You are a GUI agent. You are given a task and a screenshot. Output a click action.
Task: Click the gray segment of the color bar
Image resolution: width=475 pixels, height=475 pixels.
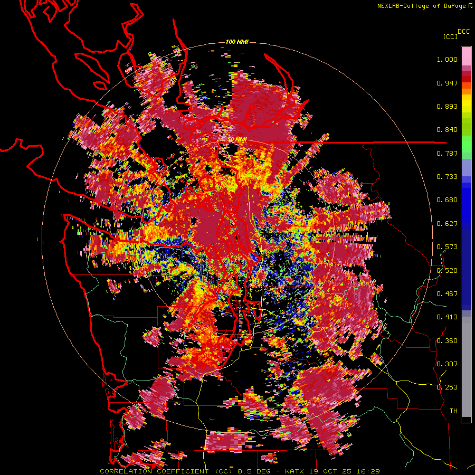click(466, 367)
